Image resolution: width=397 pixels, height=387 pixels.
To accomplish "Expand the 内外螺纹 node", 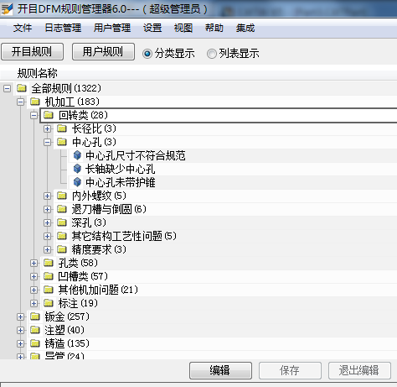I will 47,196.
